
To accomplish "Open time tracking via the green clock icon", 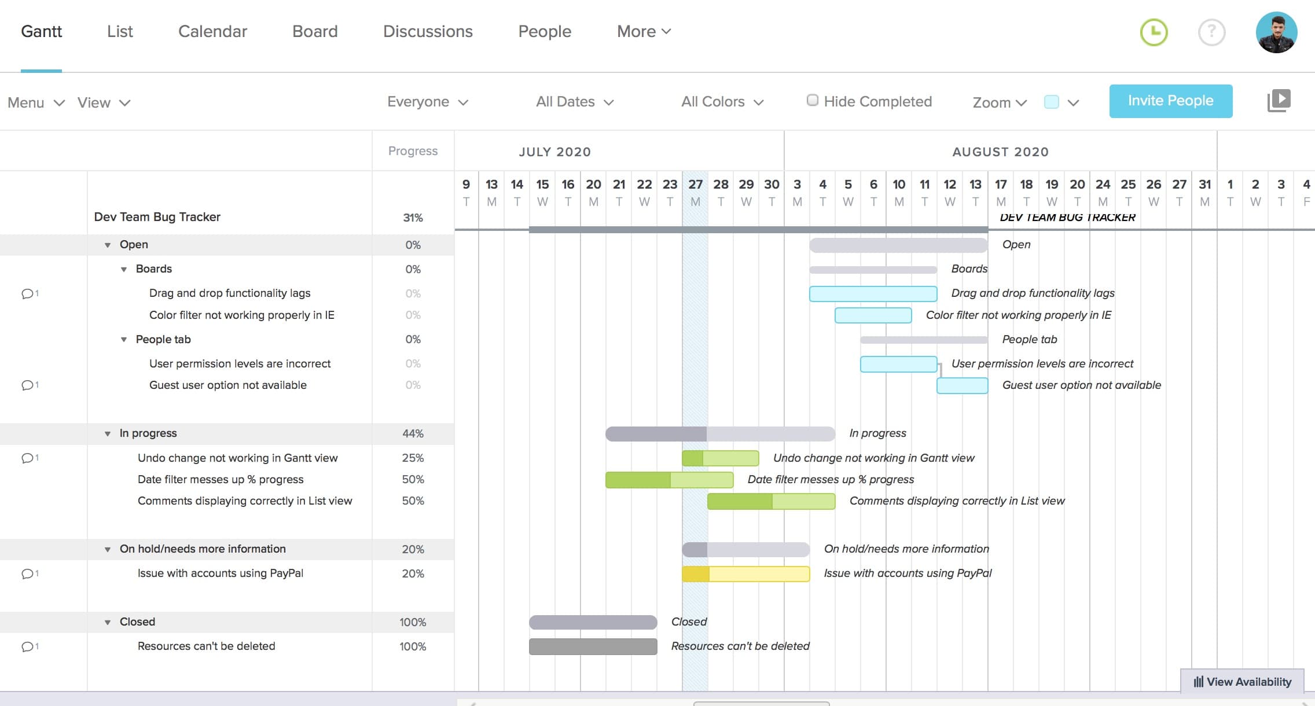I will coord(1154,34).
